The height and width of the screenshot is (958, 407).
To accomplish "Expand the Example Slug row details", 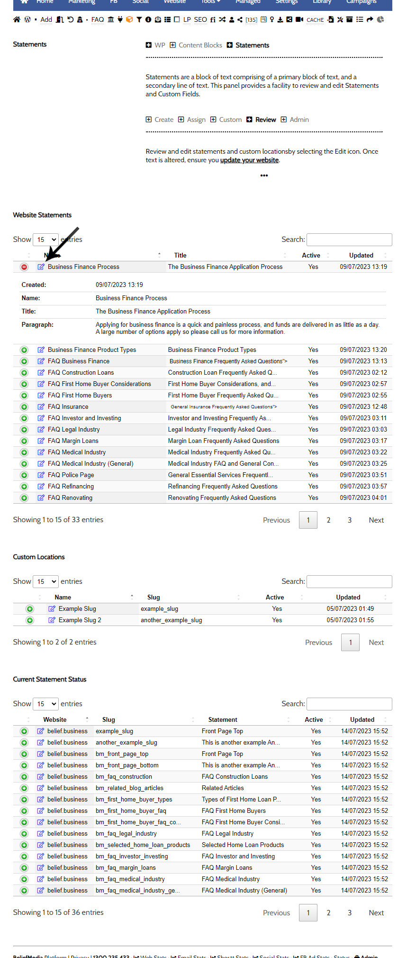I will (x=30, y=609).
